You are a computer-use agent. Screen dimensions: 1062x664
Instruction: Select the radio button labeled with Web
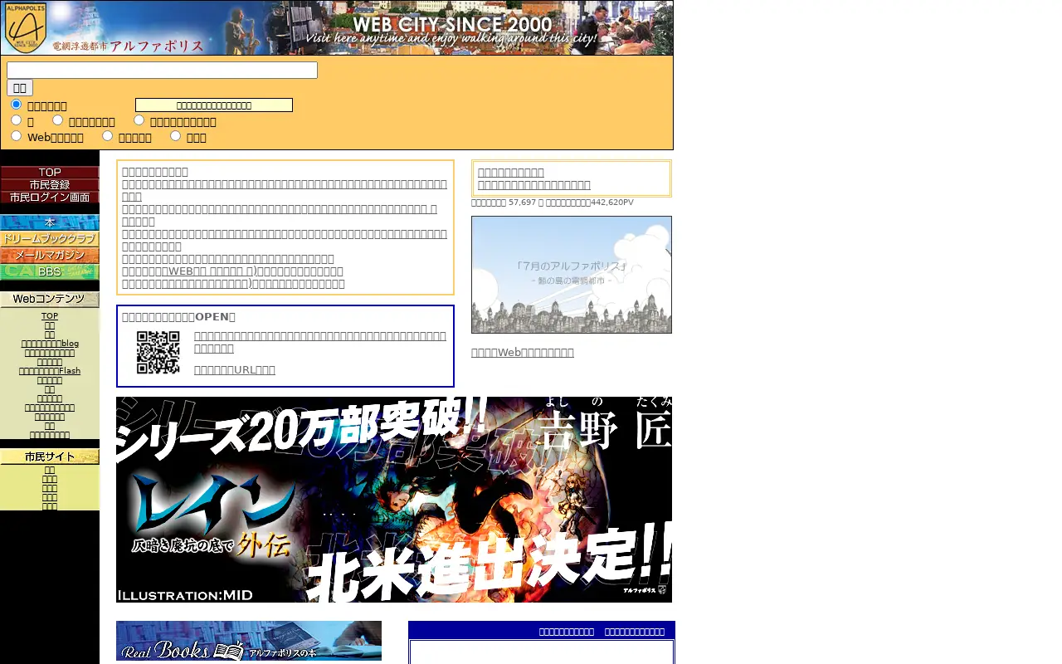(x=16, y=136)
